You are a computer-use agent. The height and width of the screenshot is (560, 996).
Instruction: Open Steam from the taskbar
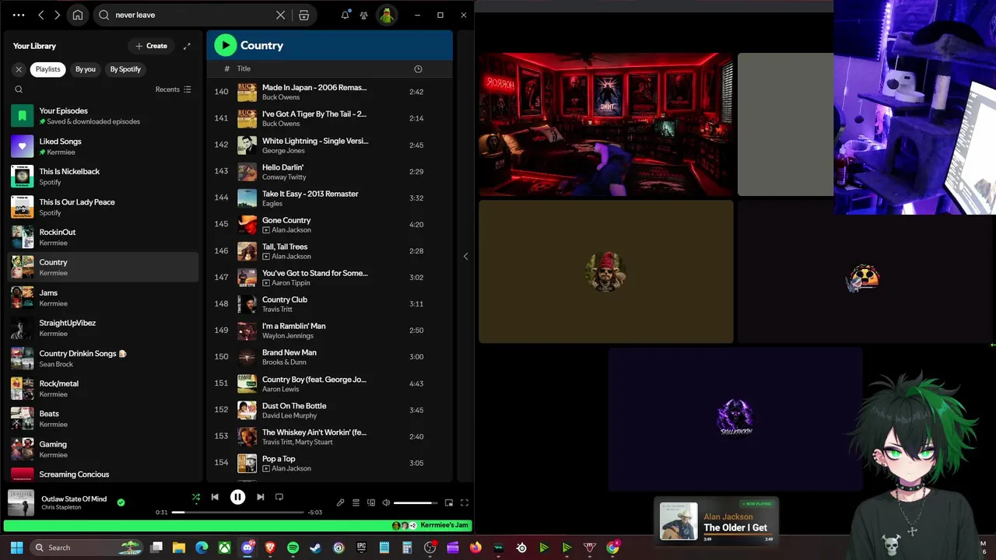pos(315,548)
